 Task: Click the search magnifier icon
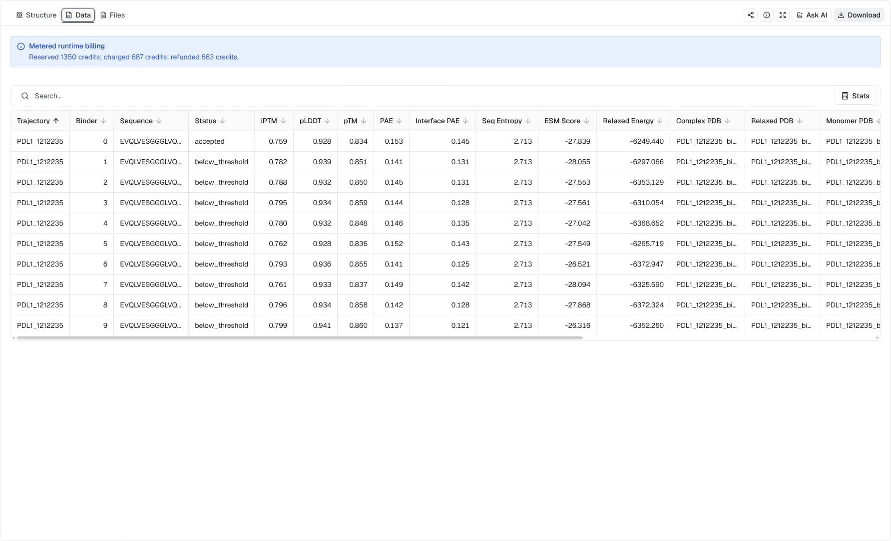point(25,96)
